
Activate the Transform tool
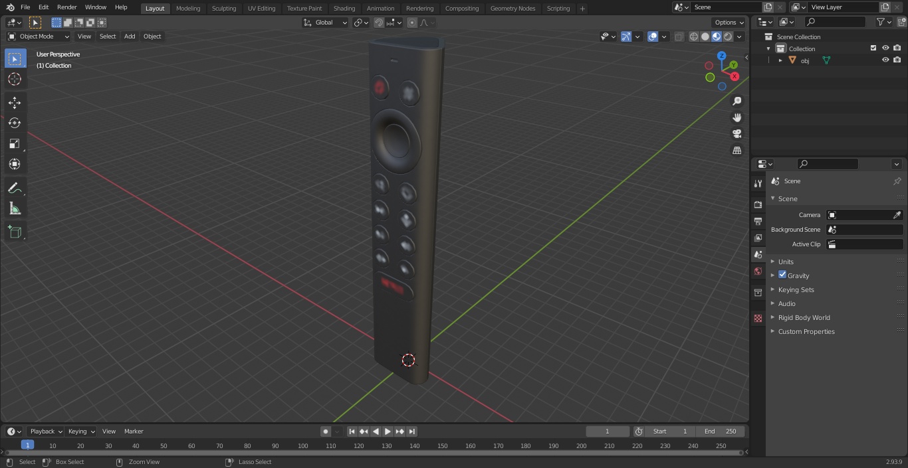pyautogui.click(x=15, y=164)
